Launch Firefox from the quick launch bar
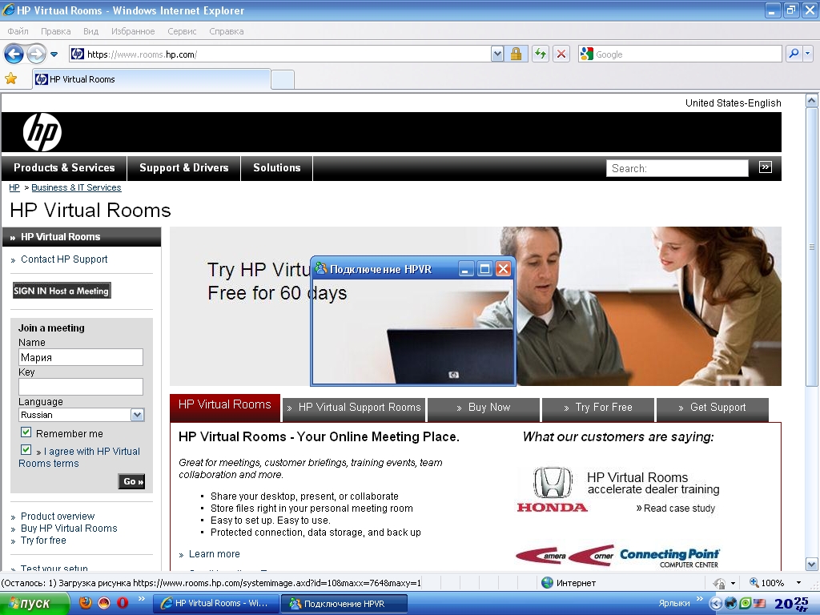 [85, 603]
